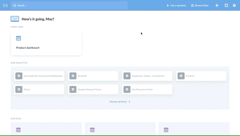The height and width of the screenshot is (136, 240).
Task: Open the San Francisco Crime collection
Action: coord(147,89)
